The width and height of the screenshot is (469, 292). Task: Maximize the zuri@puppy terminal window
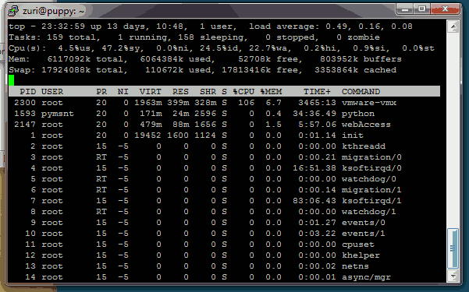[x=421, y=9]
